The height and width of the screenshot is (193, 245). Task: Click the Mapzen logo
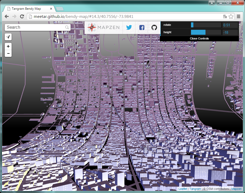click(x=104, y=27)
